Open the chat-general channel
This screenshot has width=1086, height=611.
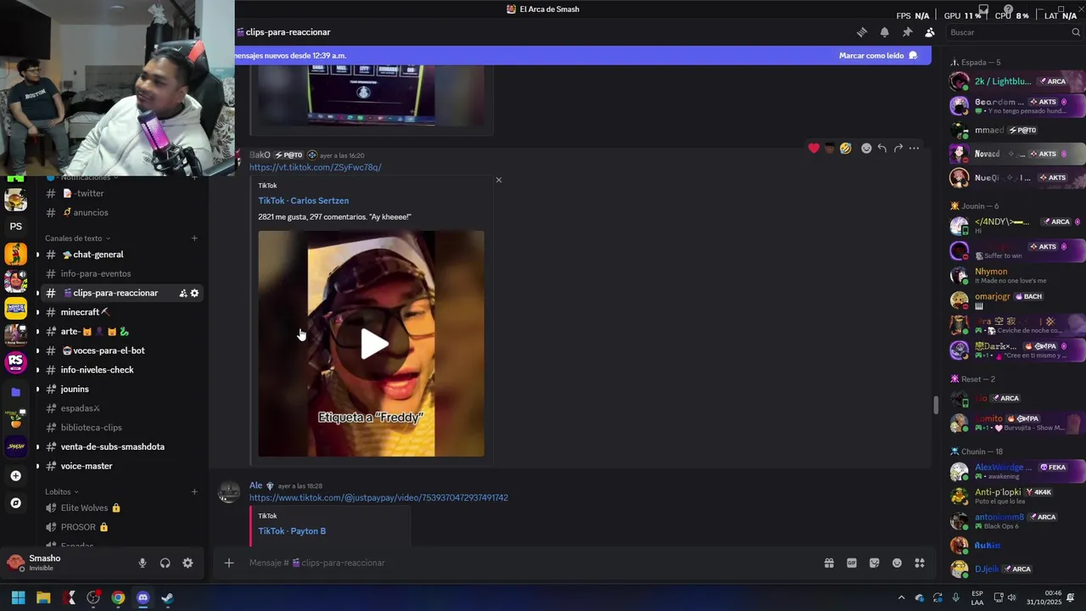[x=122, y=255]
